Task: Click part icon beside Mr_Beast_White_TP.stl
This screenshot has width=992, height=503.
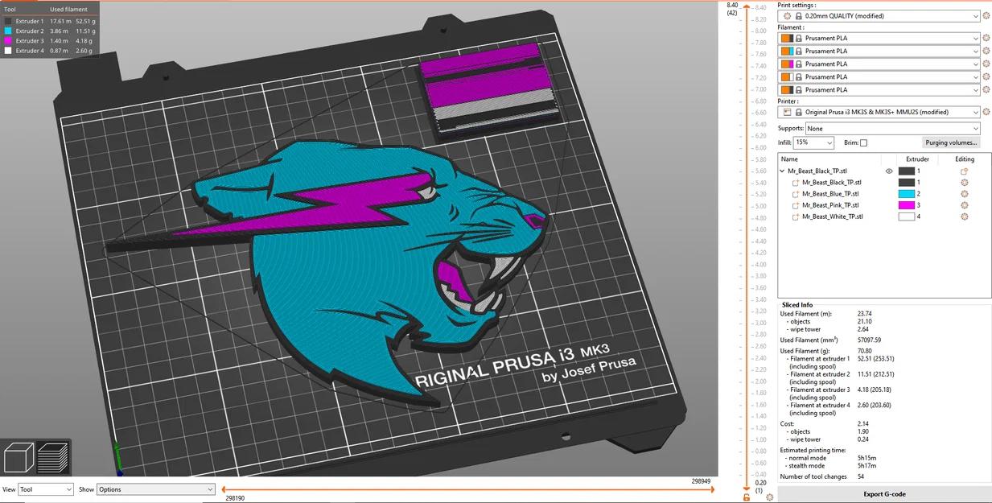Action: click(796, 216)
